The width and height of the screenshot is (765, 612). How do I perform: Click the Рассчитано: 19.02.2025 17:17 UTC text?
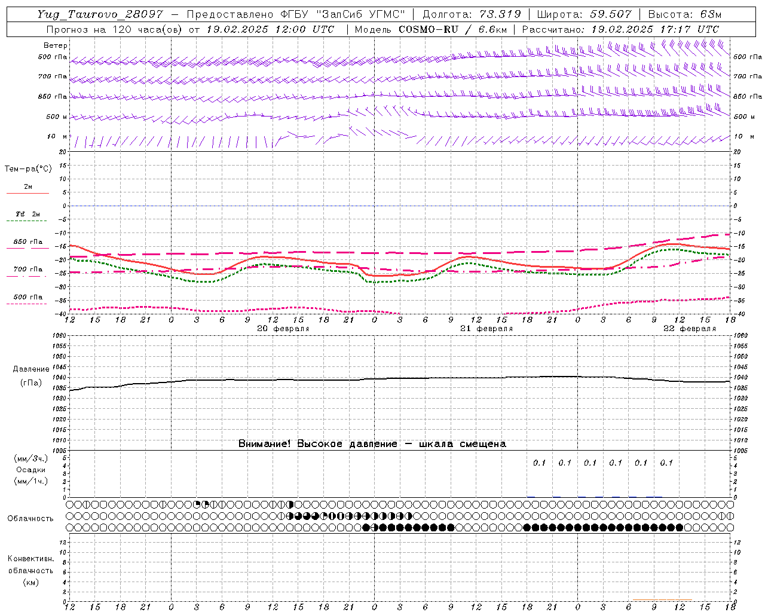tap(620, 29)
